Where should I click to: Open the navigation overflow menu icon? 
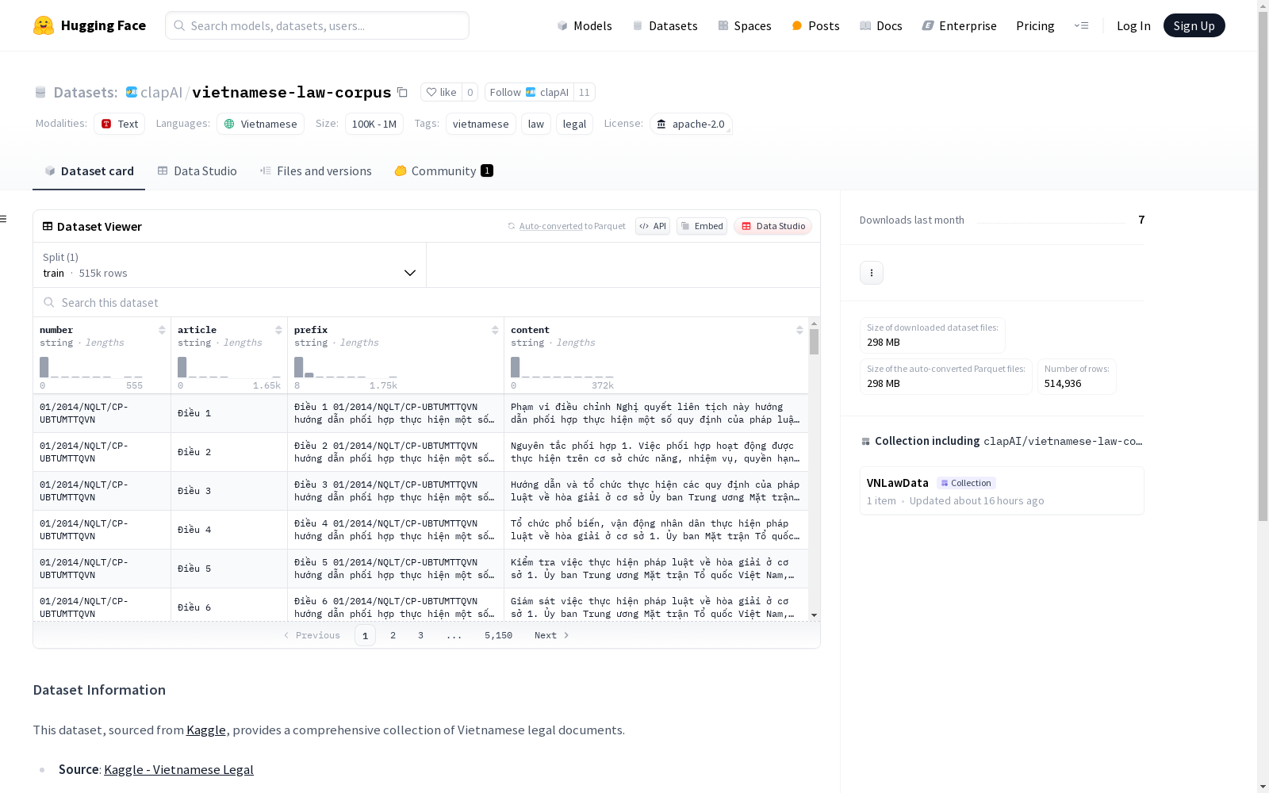1081,25
